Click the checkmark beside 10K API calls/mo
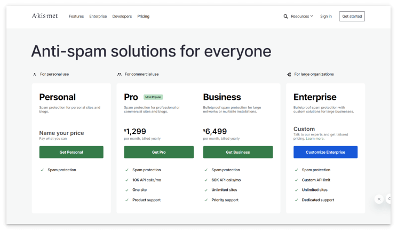 point(127,180)
